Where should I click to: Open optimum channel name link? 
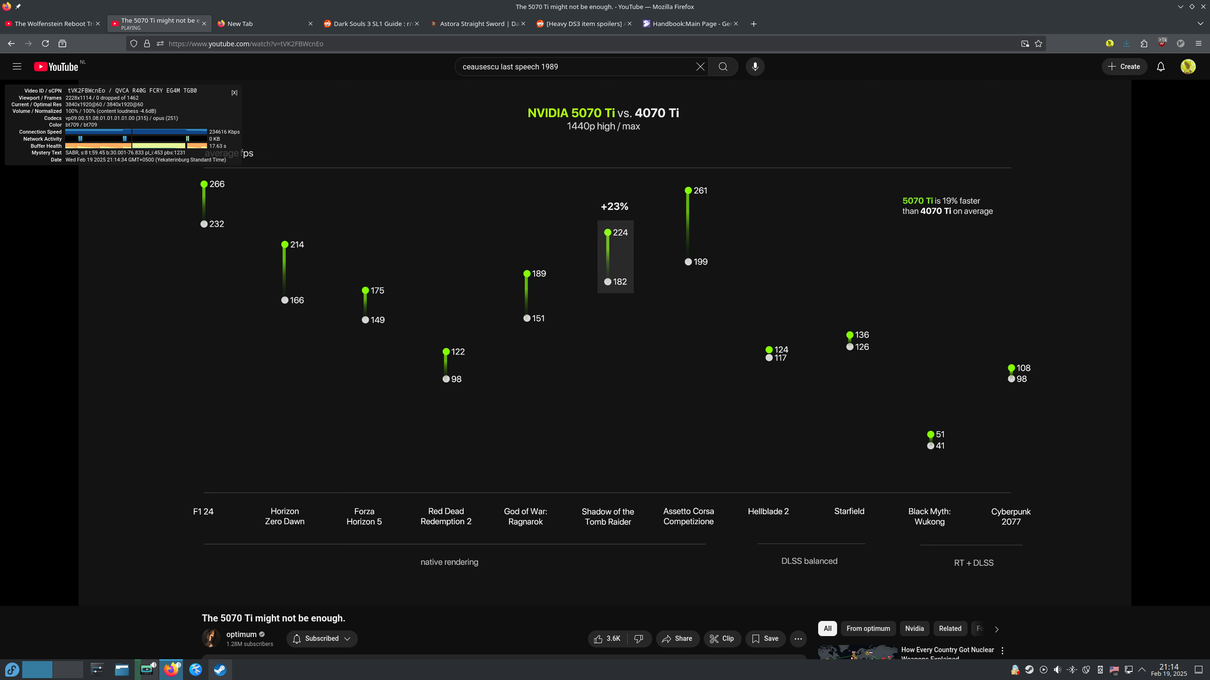click(x=241, y=634)
